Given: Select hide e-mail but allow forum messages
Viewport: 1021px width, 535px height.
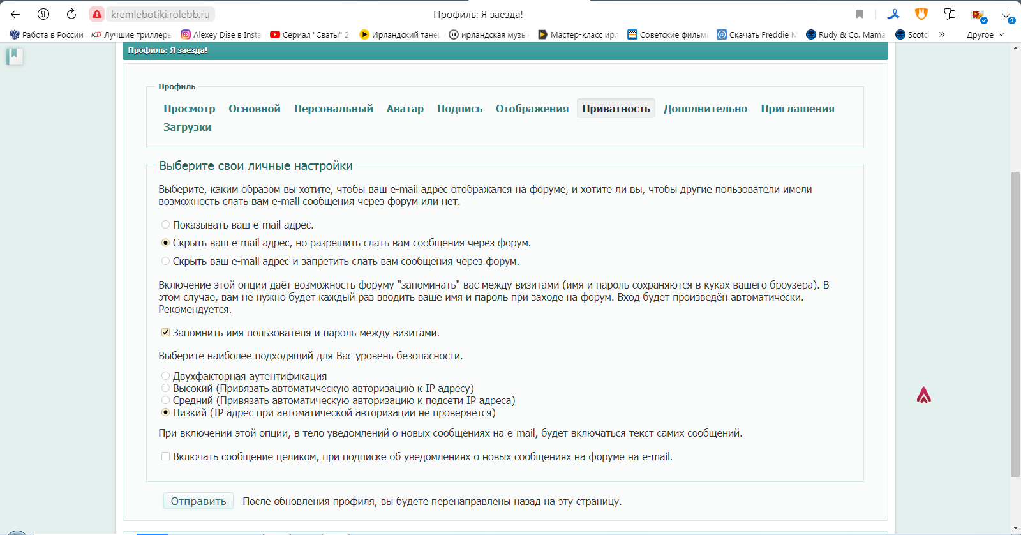Looking at the screenshot, I should pyautogui.click(x=165, y=243).
